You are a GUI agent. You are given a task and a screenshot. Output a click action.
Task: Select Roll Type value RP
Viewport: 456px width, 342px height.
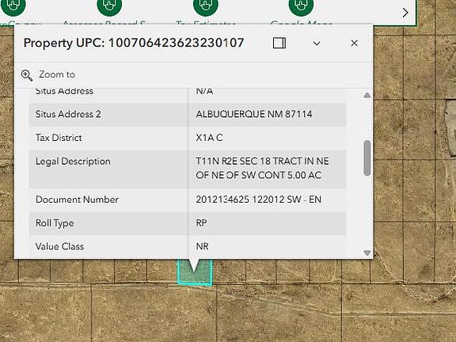click(x=201, y=223)
